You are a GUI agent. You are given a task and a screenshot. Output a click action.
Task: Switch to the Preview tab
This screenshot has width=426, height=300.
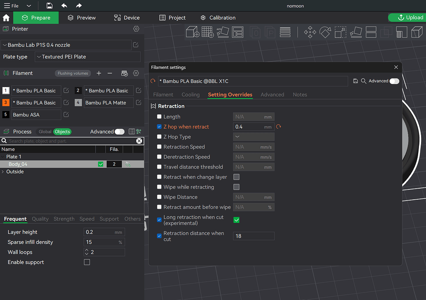81,18
